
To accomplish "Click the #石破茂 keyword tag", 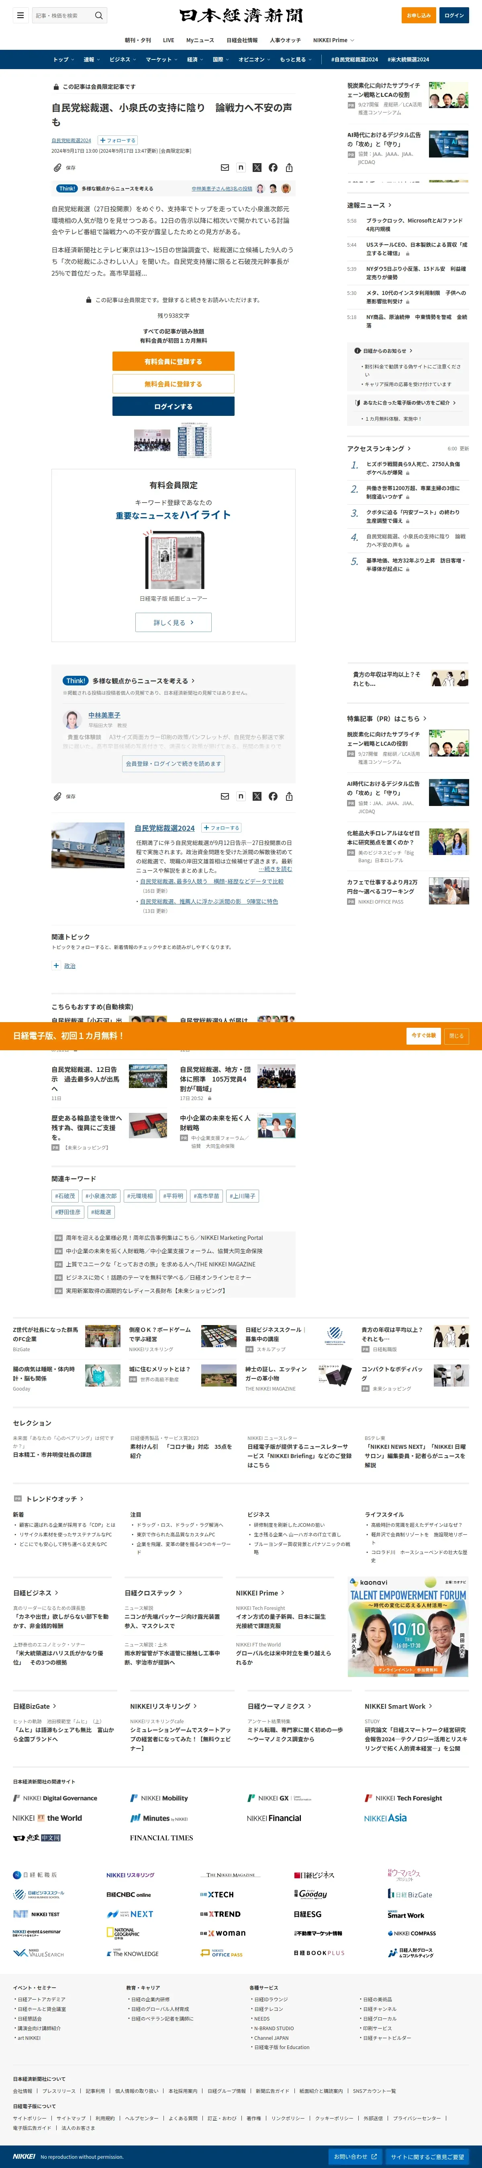I will point(65,1196).
